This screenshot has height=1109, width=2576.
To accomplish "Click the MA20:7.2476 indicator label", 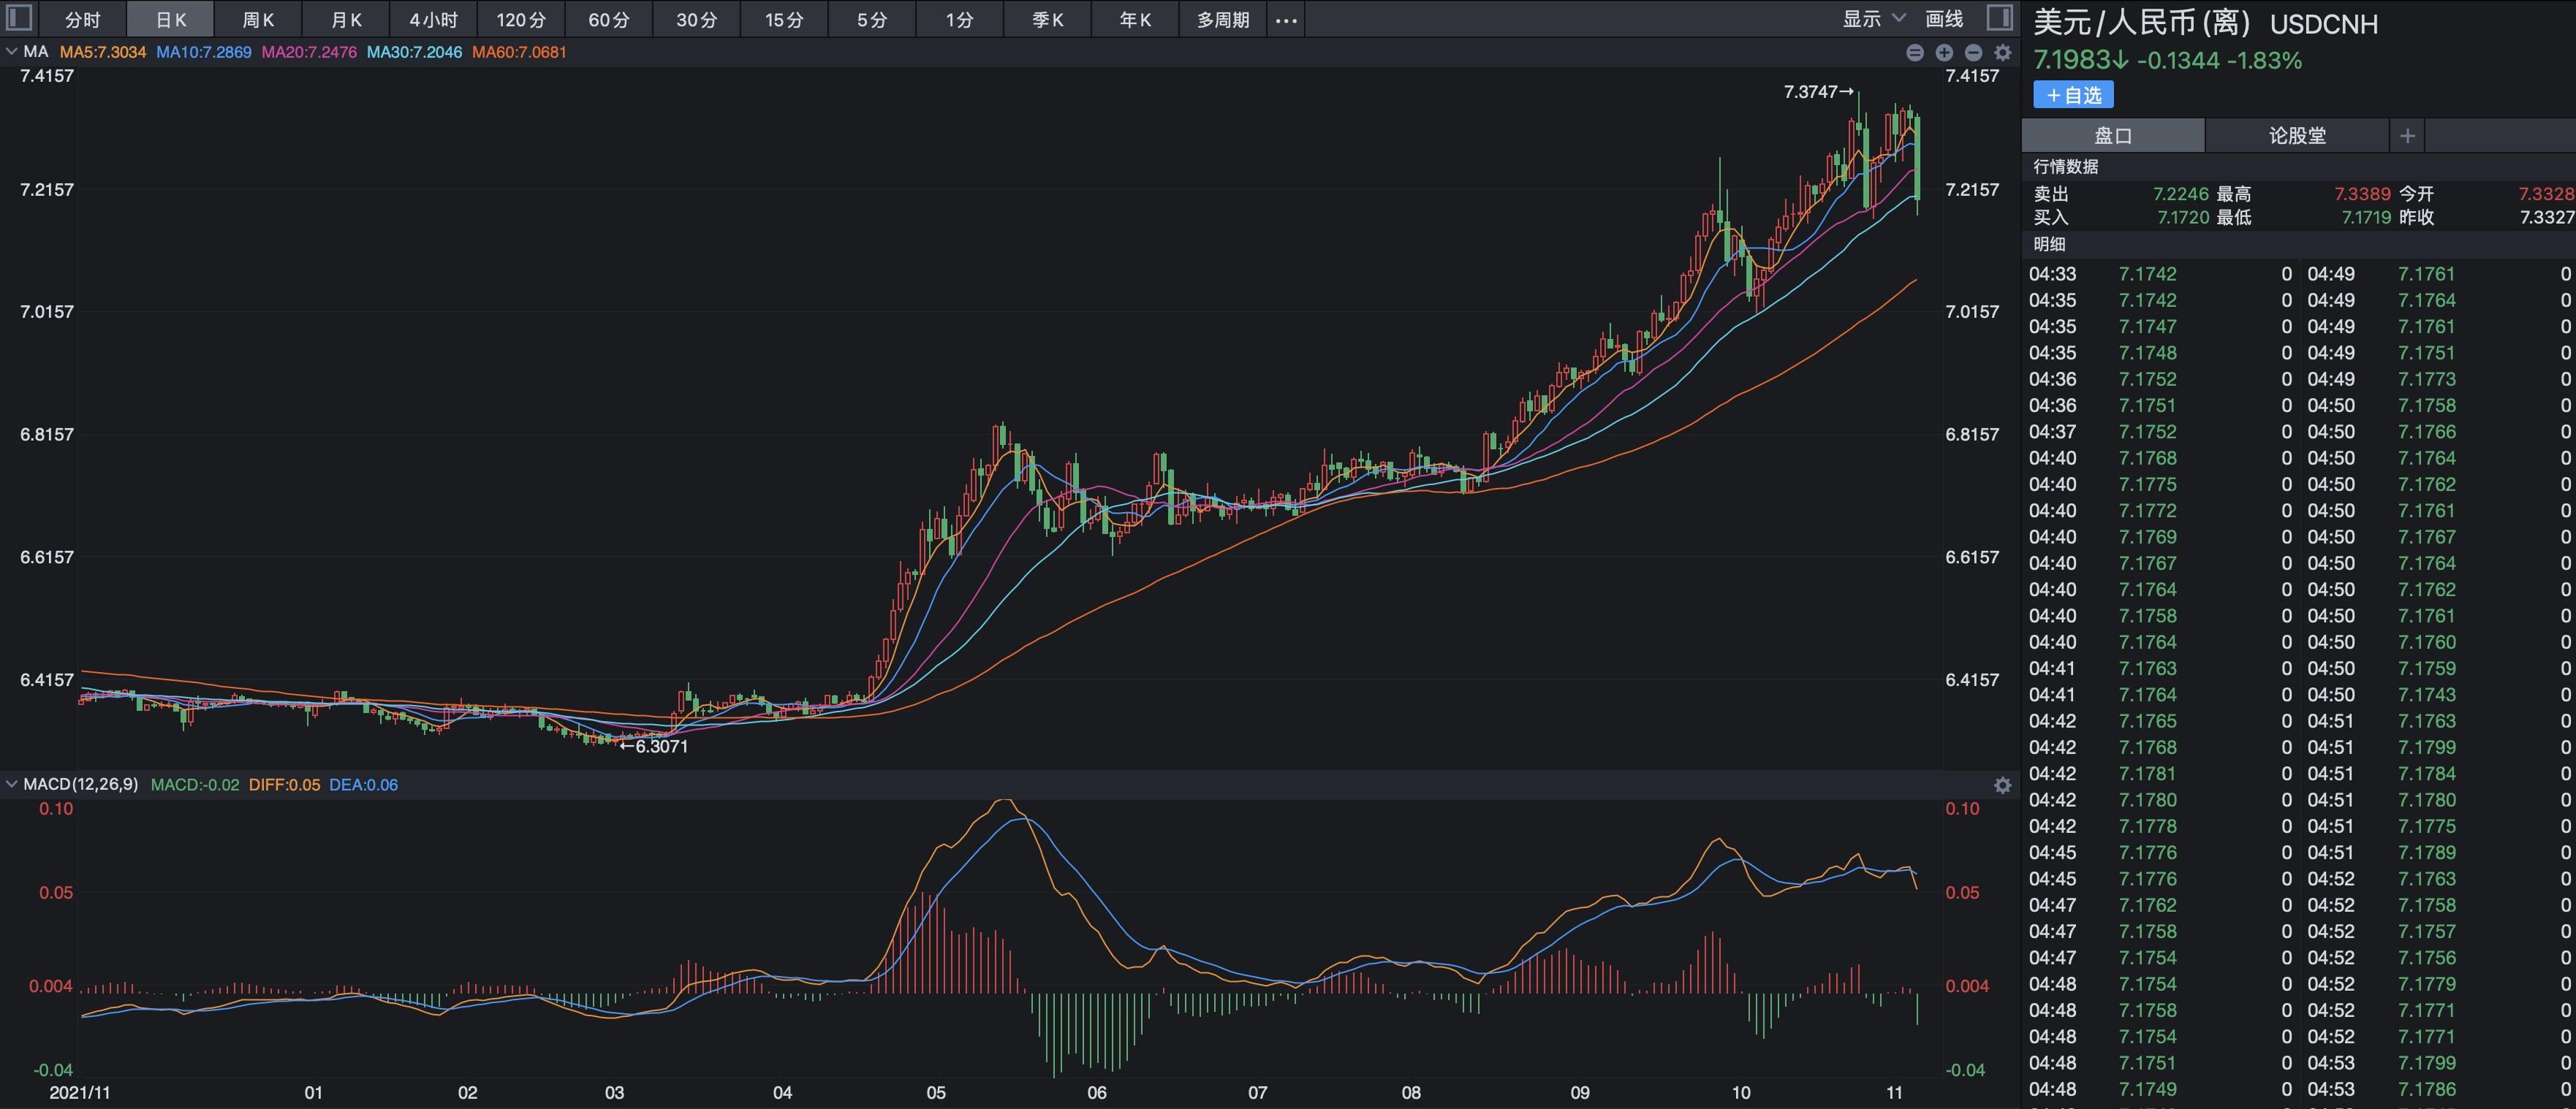I will click(x=309, y=52).
